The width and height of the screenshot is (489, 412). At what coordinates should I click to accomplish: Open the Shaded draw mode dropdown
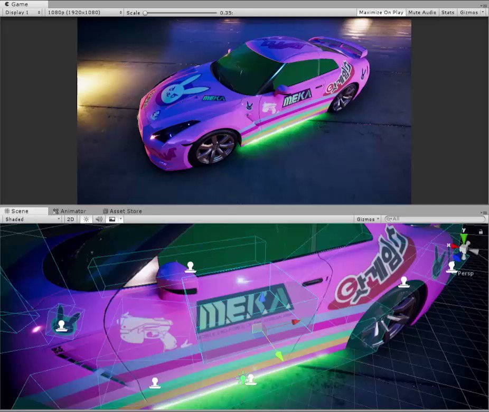point(32,219)
